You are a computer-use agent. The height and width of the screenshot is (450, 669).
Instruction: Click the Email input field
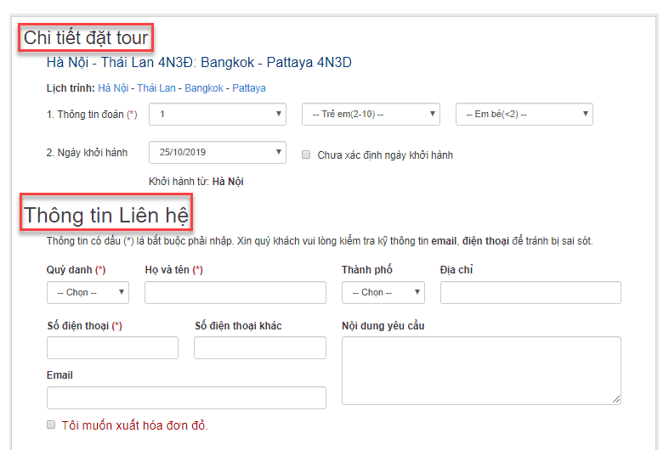(x=186, y=398)
